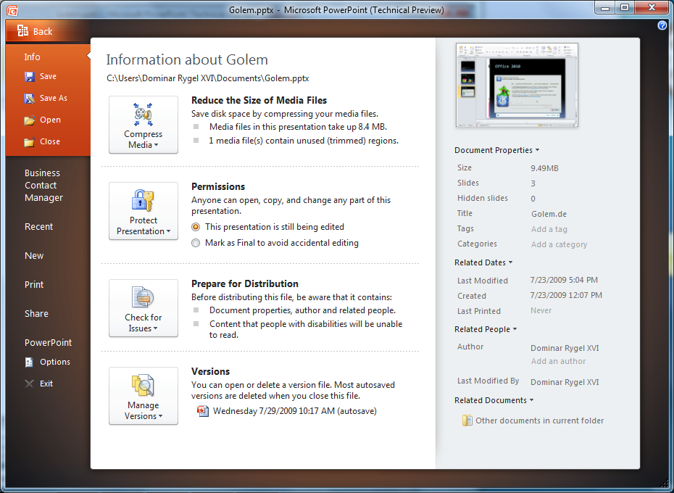Select "This presentation is still being edited"
674x493 pixels.
[x=195, y=226]
